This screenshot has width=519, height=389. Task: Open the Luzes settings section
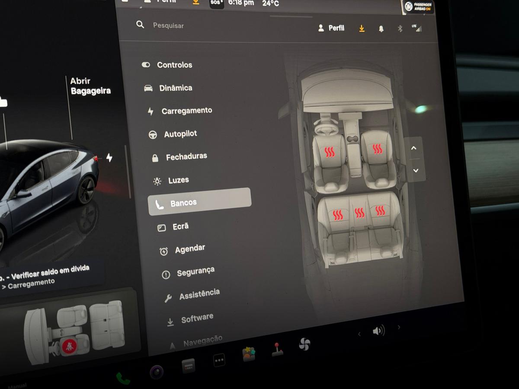point(171,180)
